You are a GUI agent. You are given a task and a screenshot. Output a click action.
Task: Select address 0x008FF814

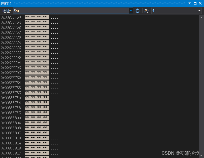click(11, 143)
